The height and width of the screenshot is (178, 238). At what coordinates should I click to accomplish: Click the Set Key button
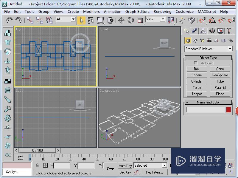click(125, 172)
